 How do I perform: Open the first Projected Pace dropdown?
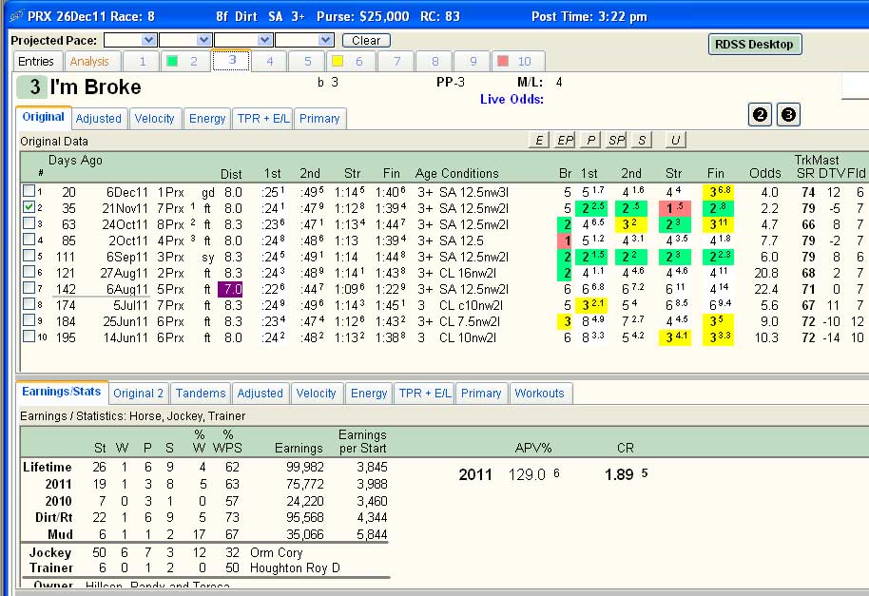[x=148, y=40]
